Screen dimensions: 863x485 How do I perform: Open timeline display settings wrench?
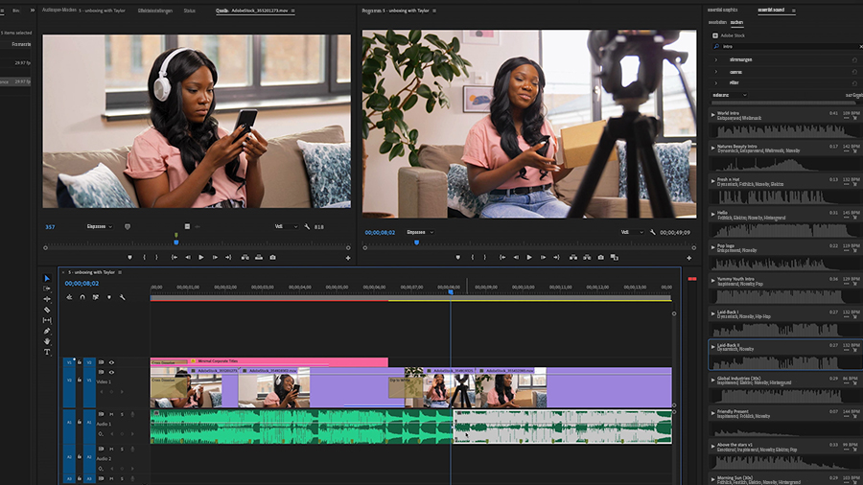pos(122,297)
